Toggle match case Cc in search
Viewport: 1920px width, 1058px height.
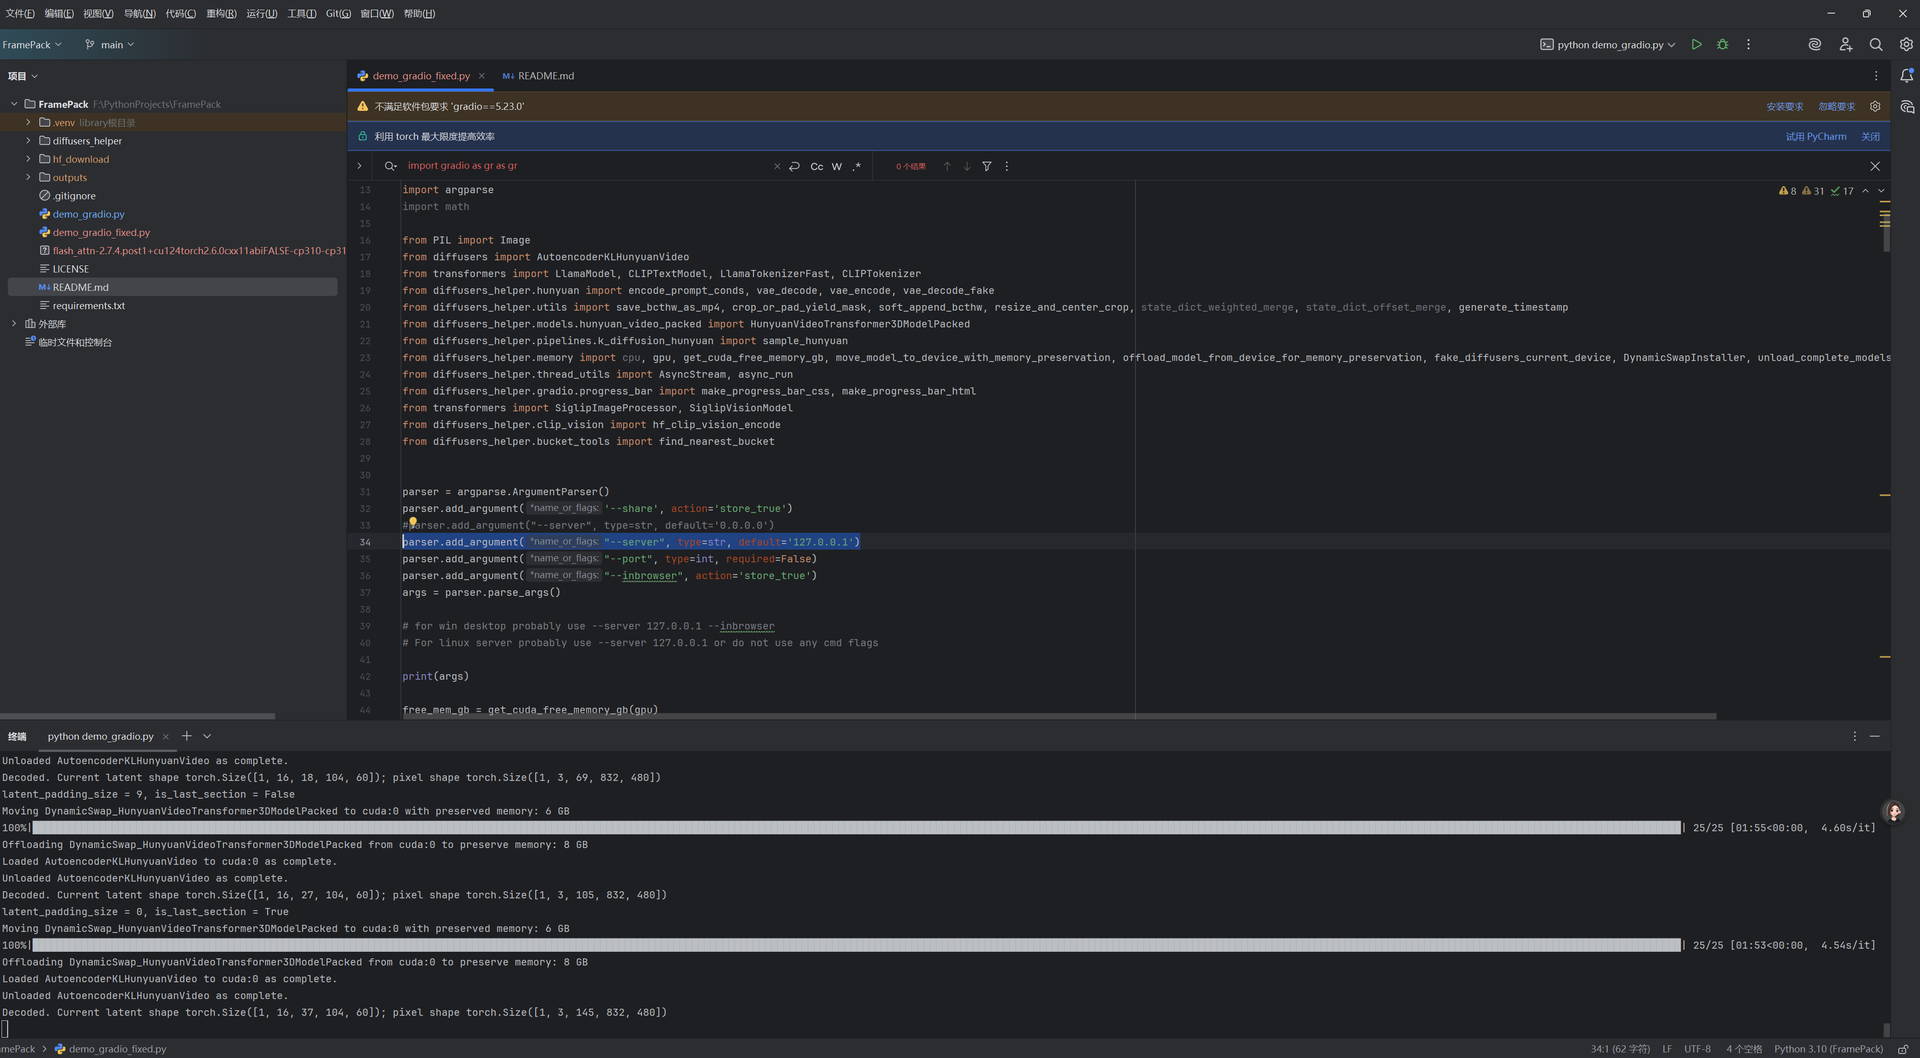(817, 166)
